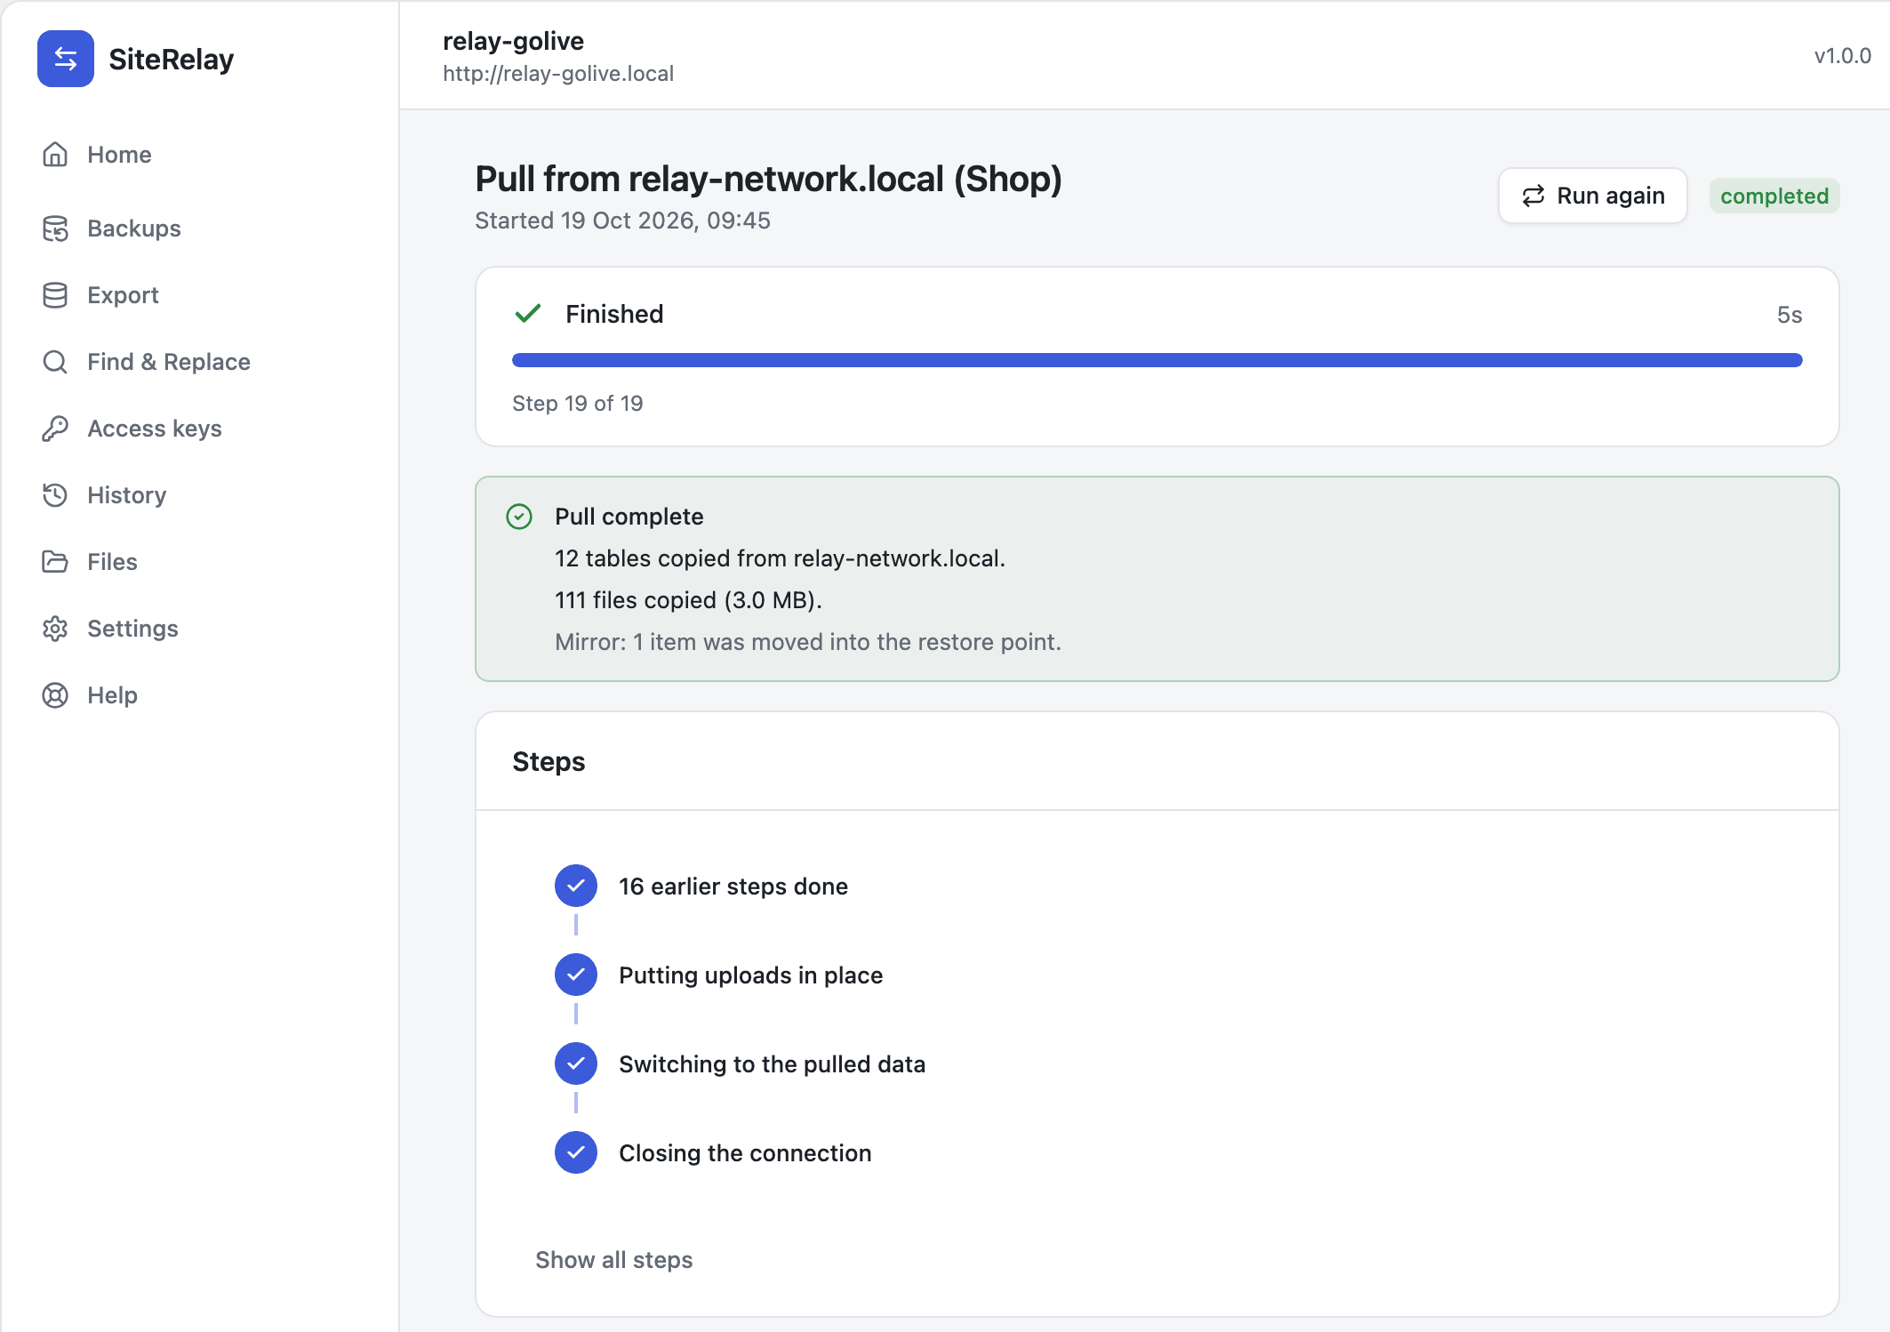This screenshot has height=1332, width=1890.
Task: Click the Export cylinder icon
Action: (x=55, y=295)
